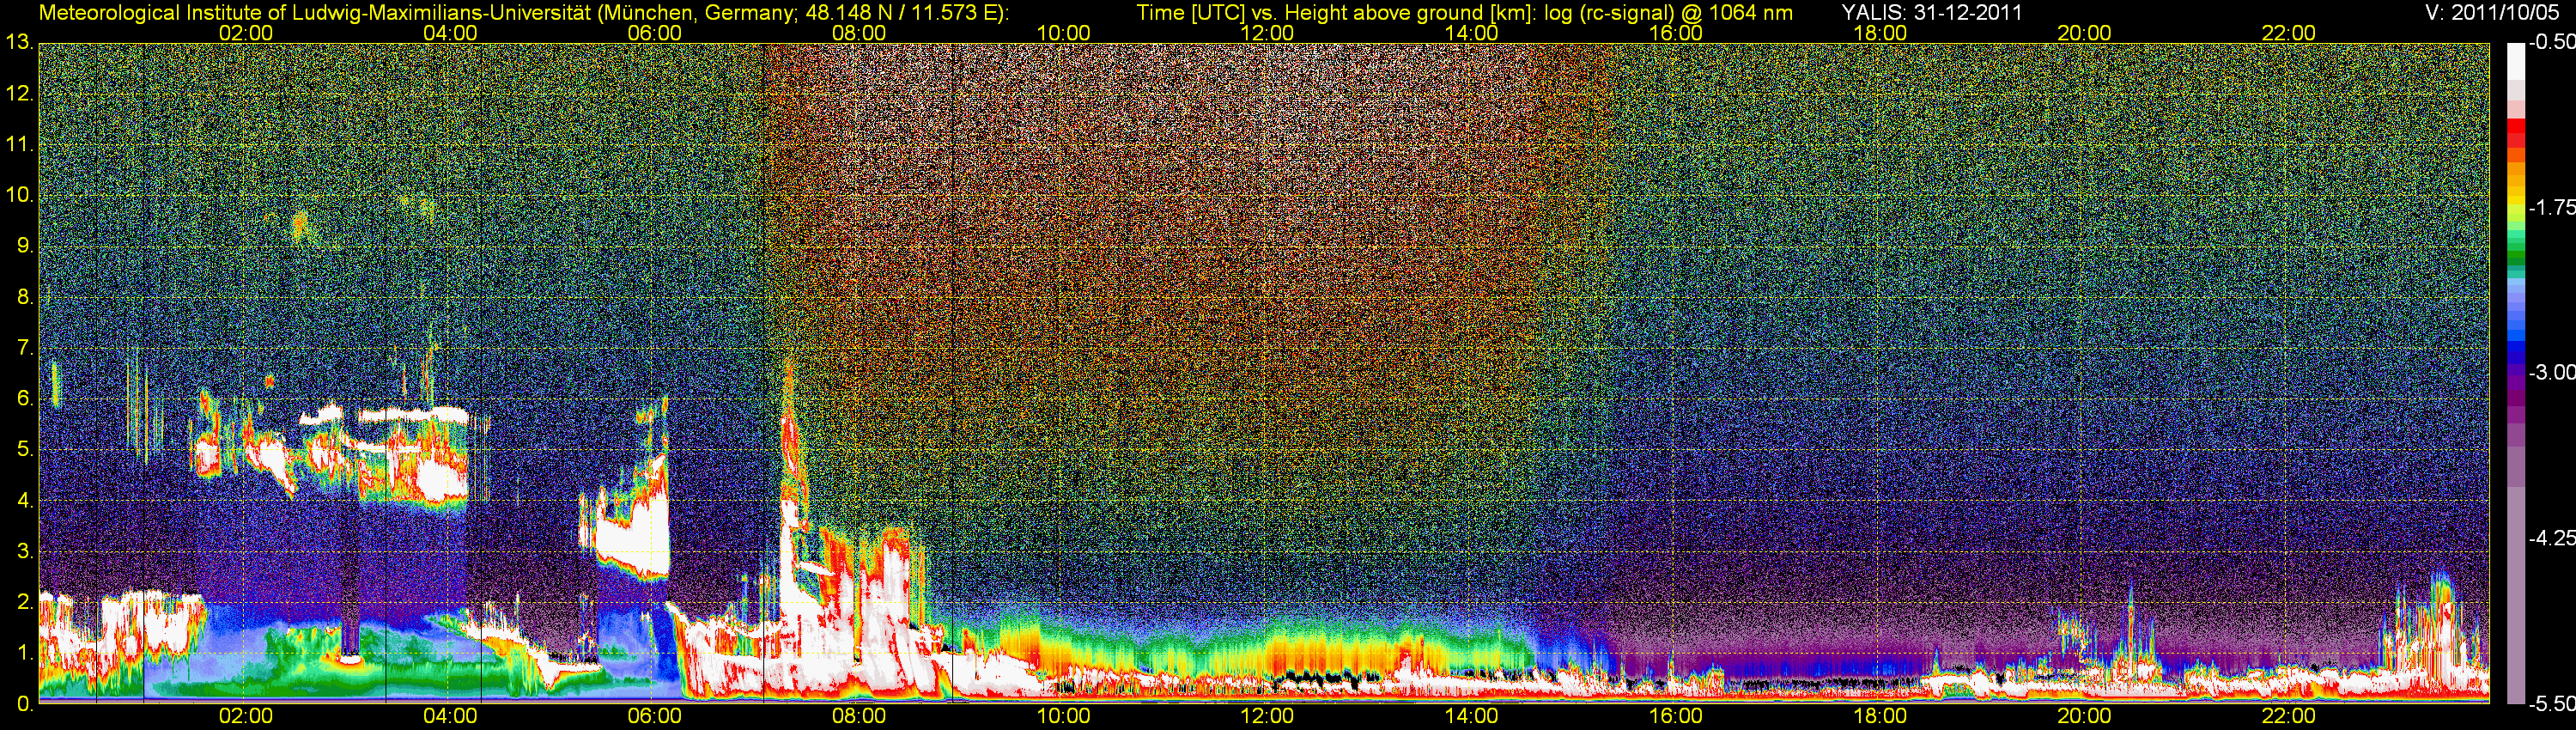Image resolution: width=2576 pixels, height=730 pixels.
Task: Click the height axis label 13
Action: [19, 43]
